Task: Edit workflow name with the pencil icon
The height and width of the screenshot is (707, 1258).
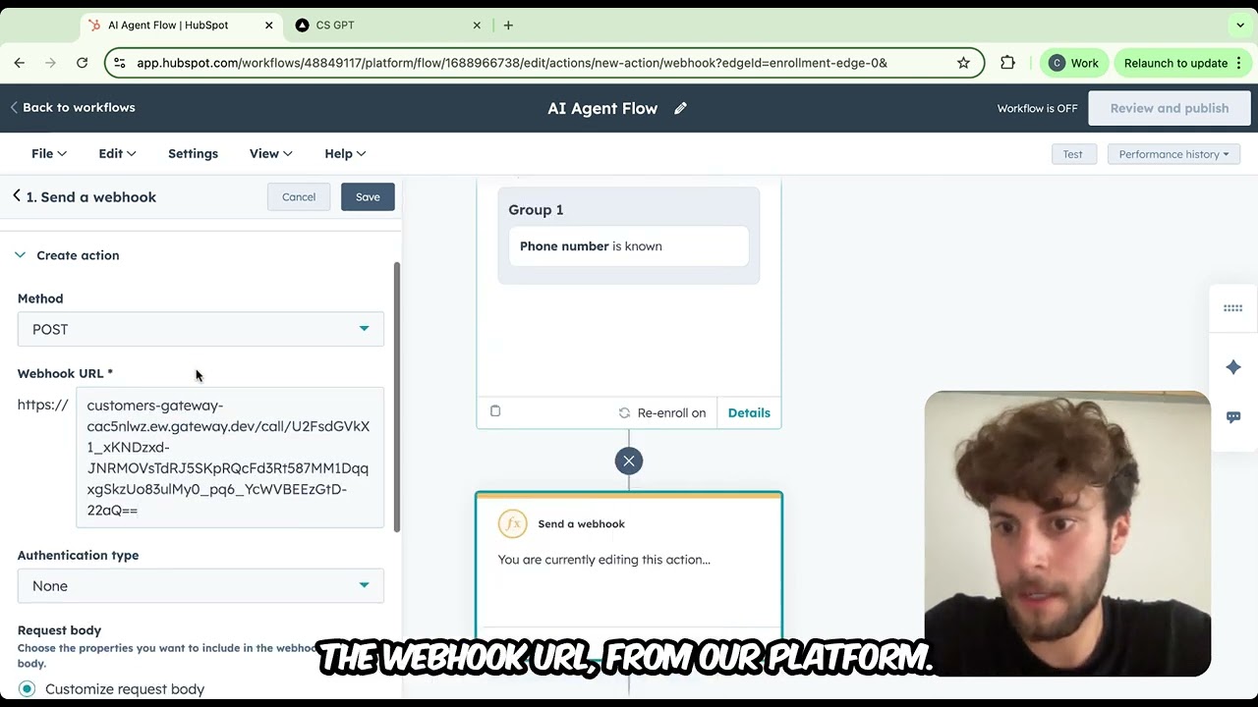Action: point(680,108)
